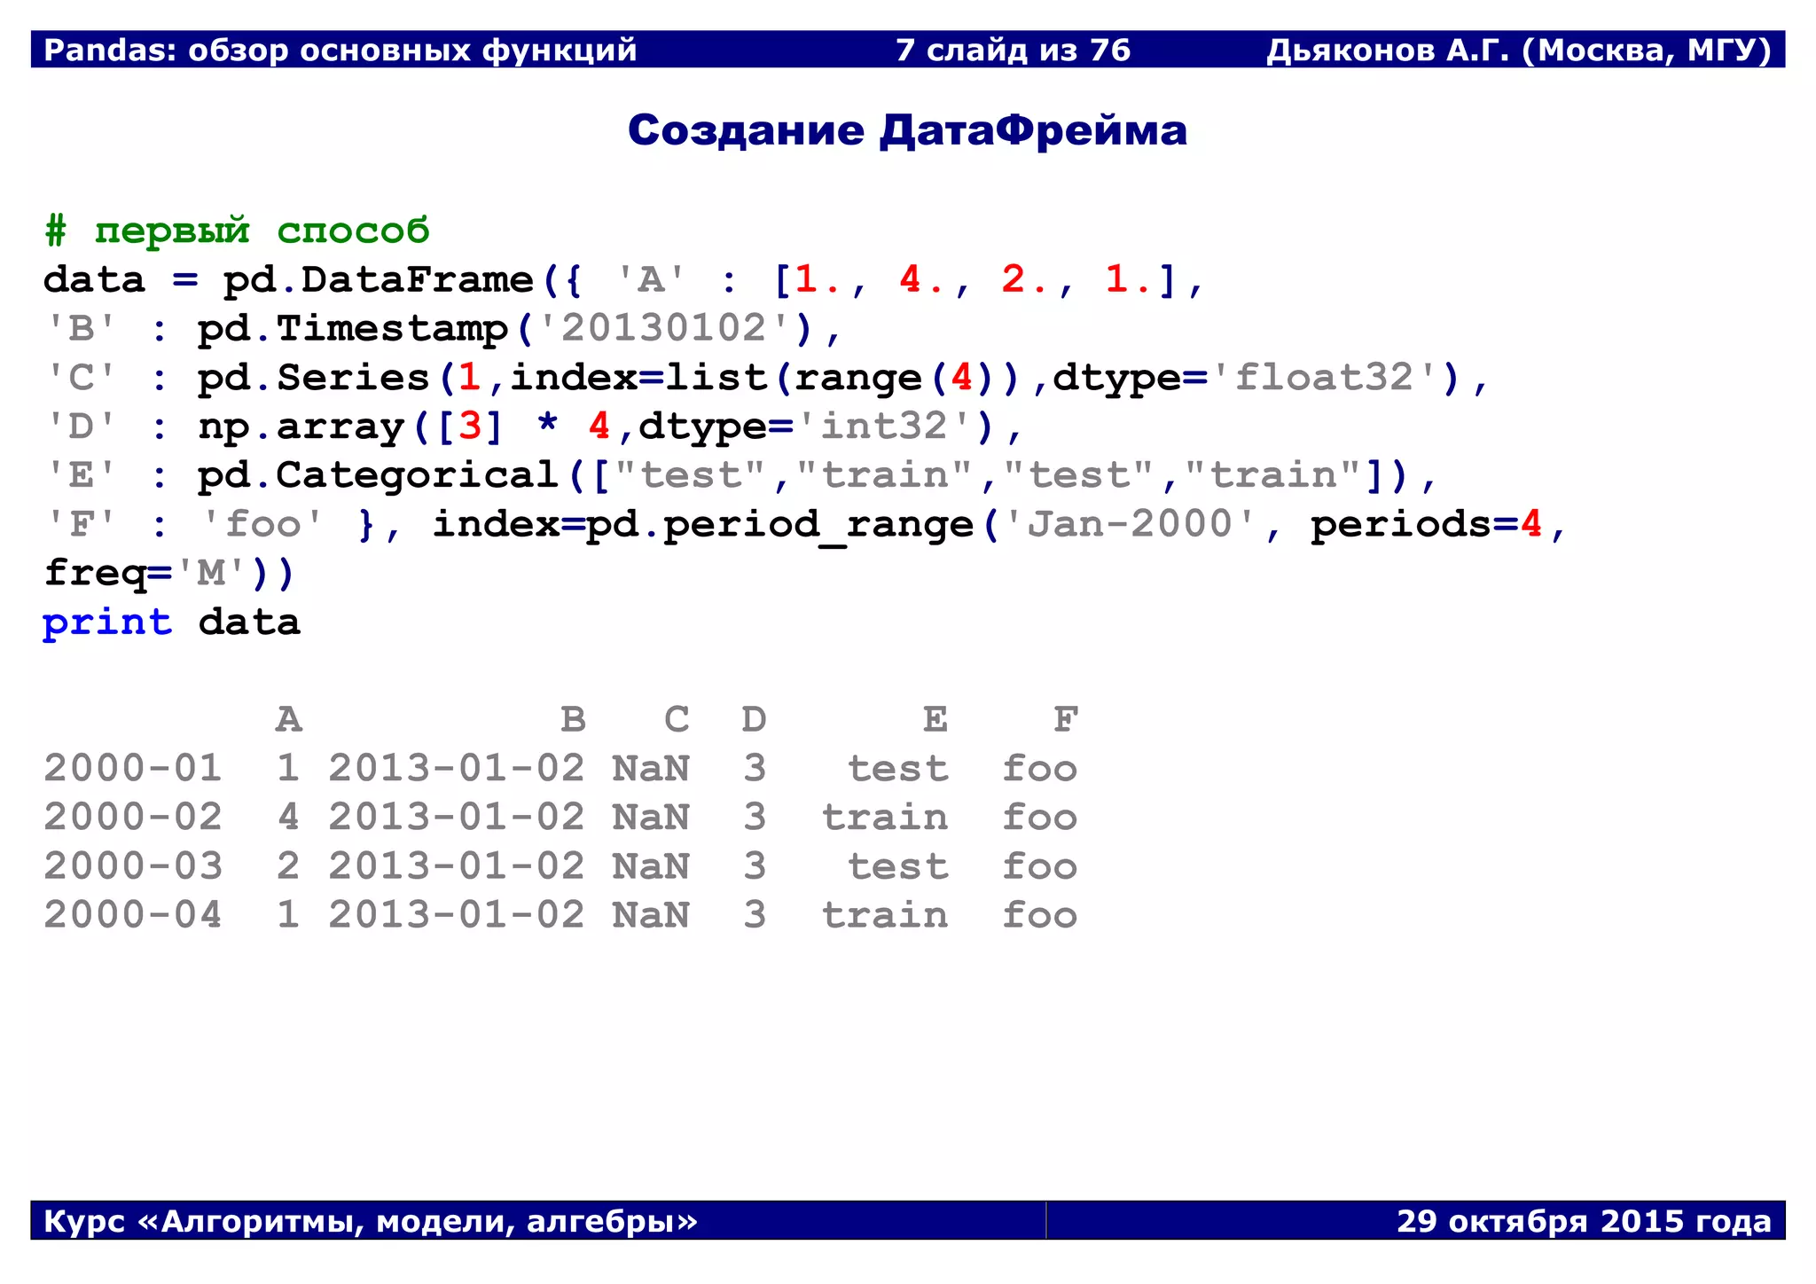Click the author text 'Дьяконов А.Г. (Москва, МГУ)'
This screenshot has width=1816, height=1284.
coord(1519,50)
